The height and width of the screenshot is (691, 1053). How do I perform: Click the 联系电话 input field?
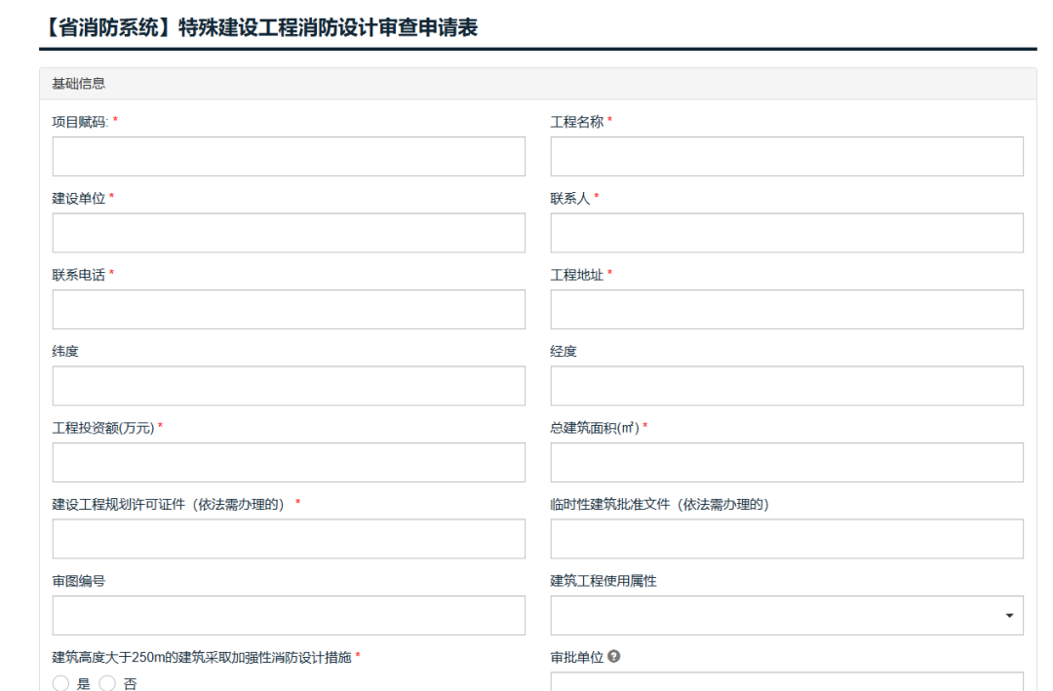(x=288, y=309)
